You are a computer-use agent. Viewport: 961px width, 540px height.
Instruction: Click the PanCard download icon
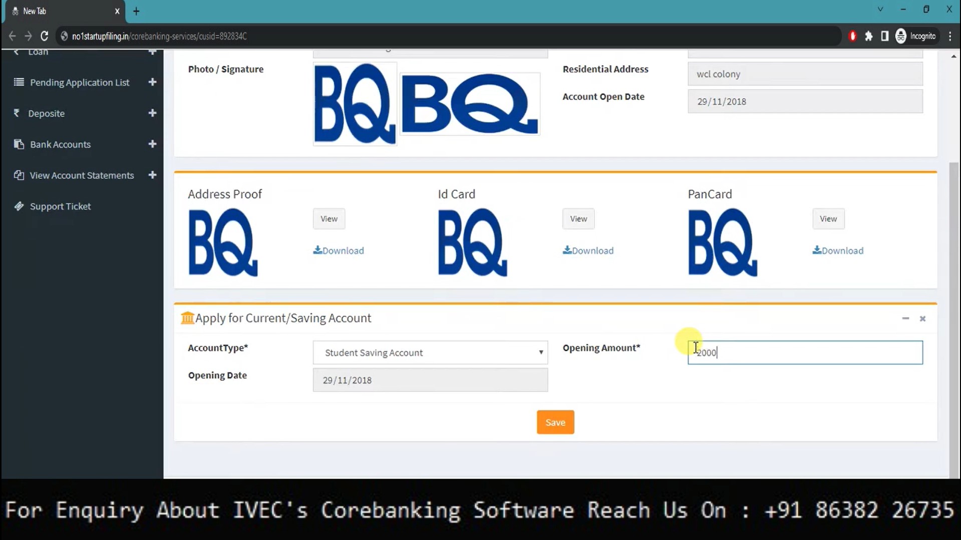coord(817,250)
